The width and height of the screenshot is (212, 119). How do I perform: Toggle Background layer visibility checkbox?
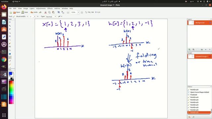210,23
